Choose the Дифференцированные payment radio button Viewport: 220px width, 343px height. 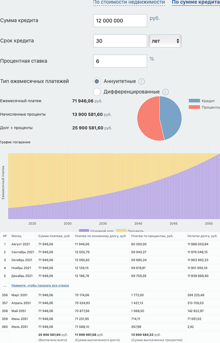(x=97, y=92)
